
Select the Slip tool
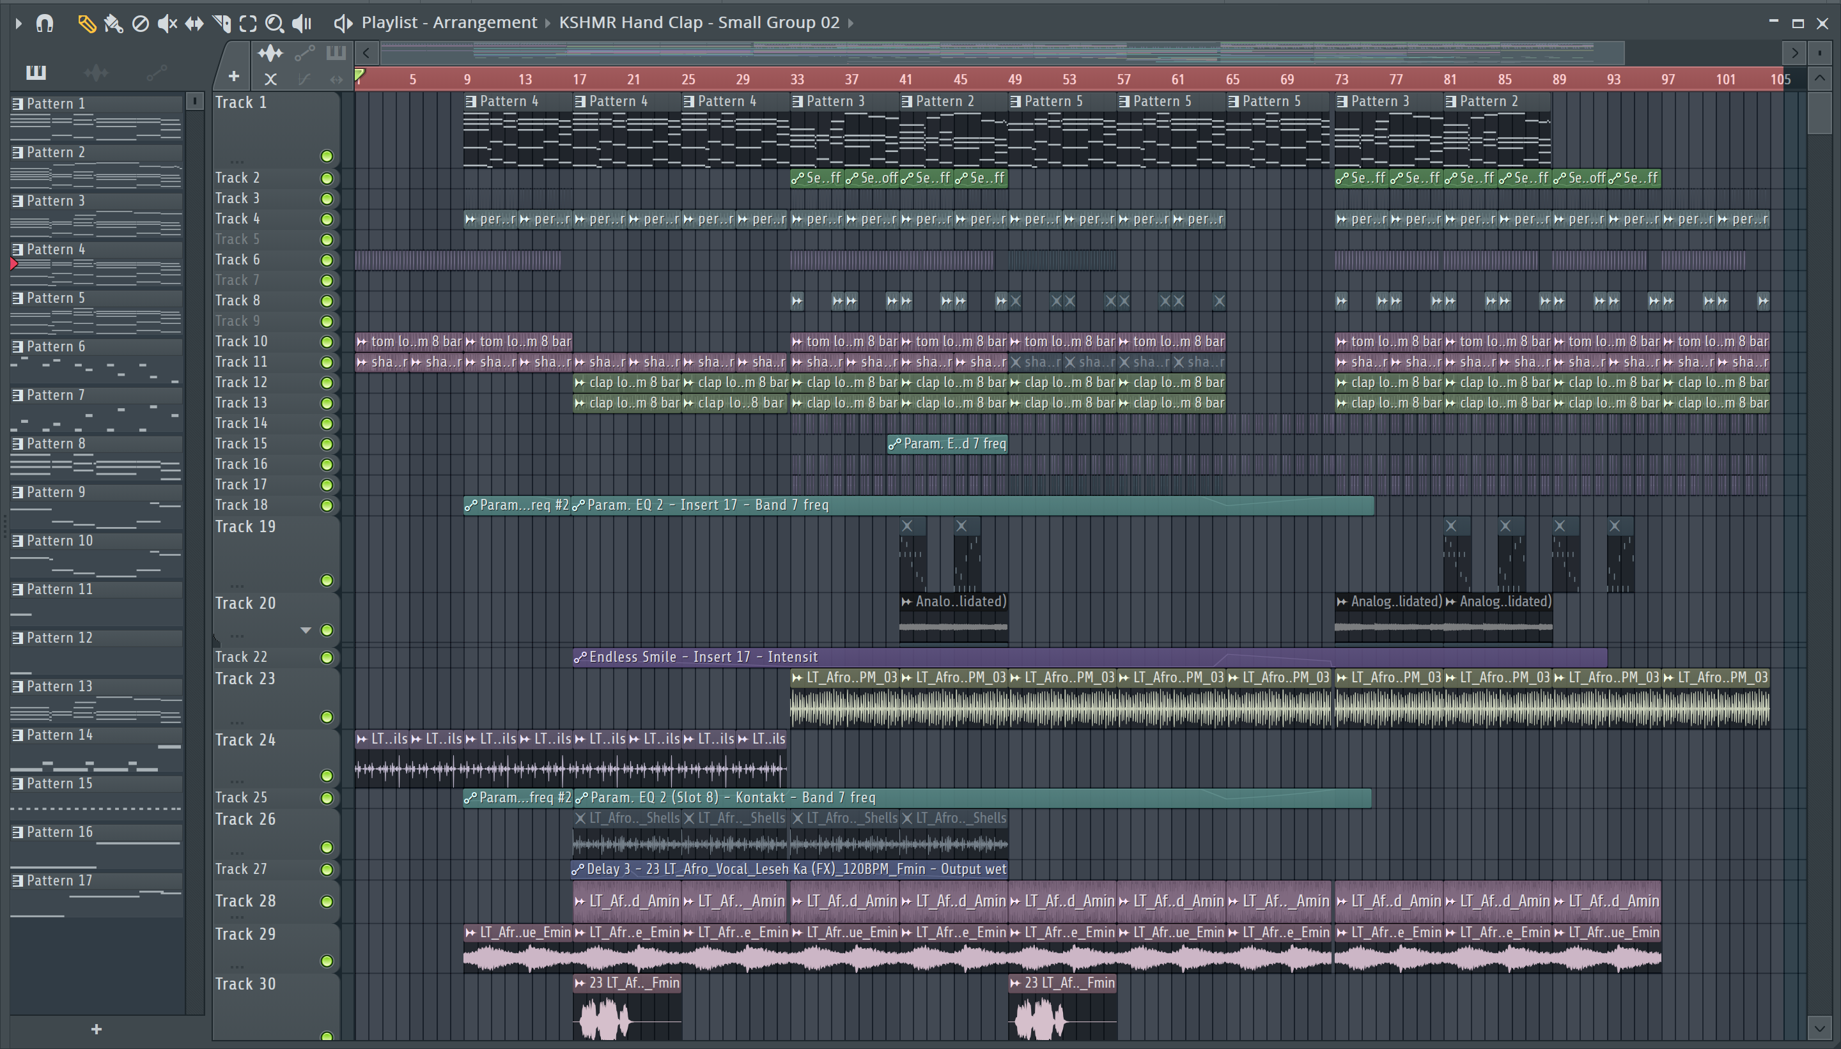(194, 24)
